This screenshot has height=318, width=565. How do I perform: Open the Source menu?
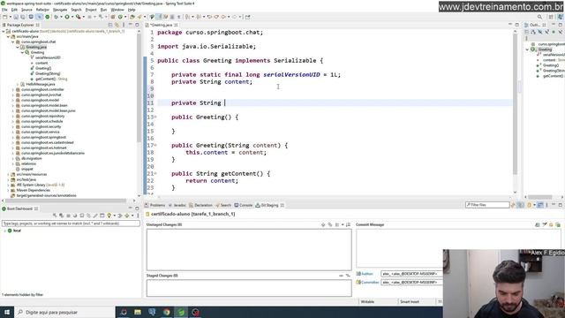[26, 10]
